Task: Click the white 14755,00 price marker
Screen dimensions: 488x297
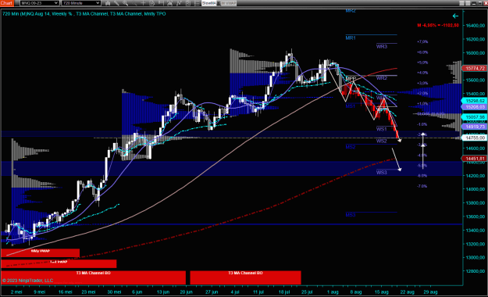Action: click(475, 138)
